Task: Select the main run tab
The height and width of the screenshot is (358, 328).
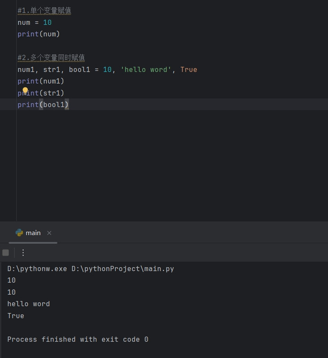Action: (x=33, y=233)
